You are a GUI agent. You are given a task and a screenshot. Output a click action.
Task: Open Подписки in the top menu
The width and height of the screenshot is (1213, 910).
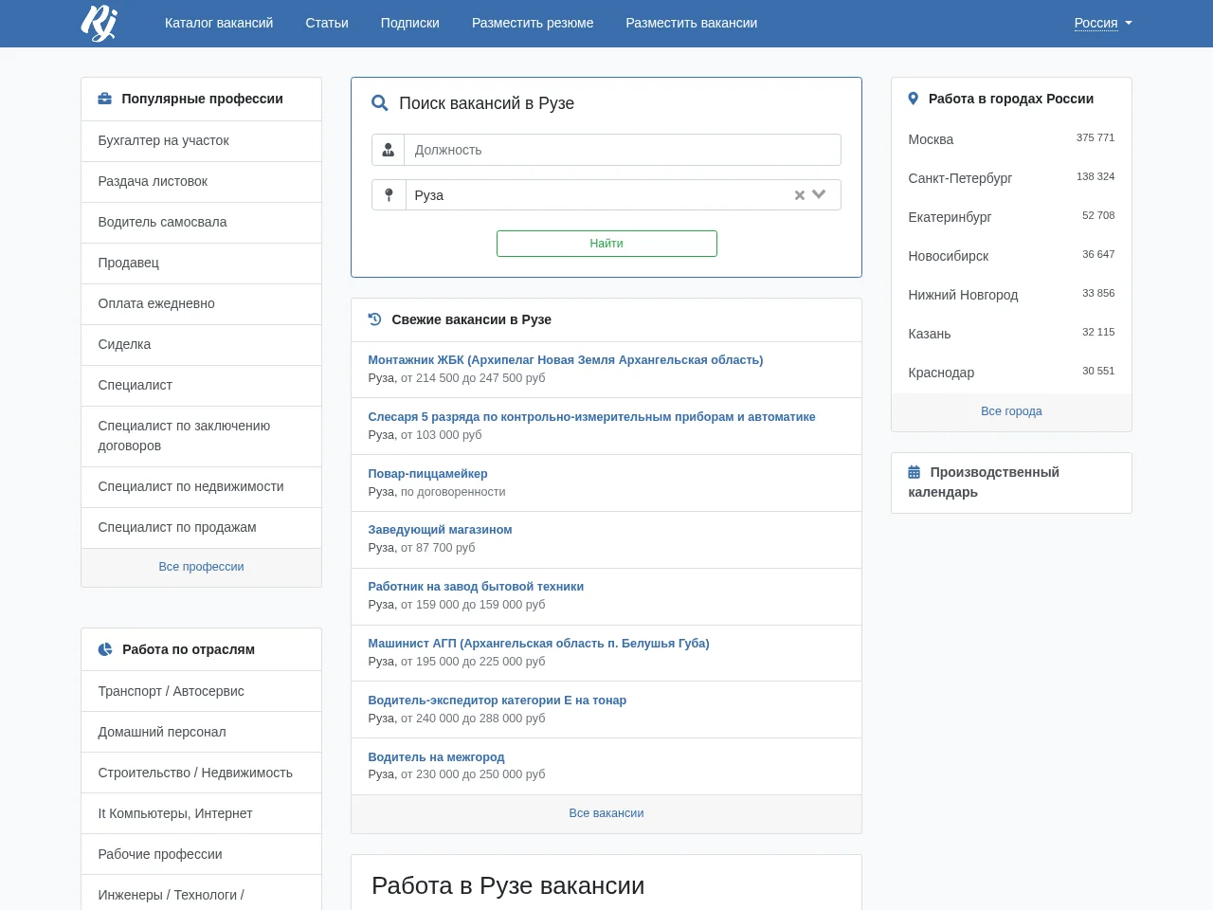(x=410, y=23)
